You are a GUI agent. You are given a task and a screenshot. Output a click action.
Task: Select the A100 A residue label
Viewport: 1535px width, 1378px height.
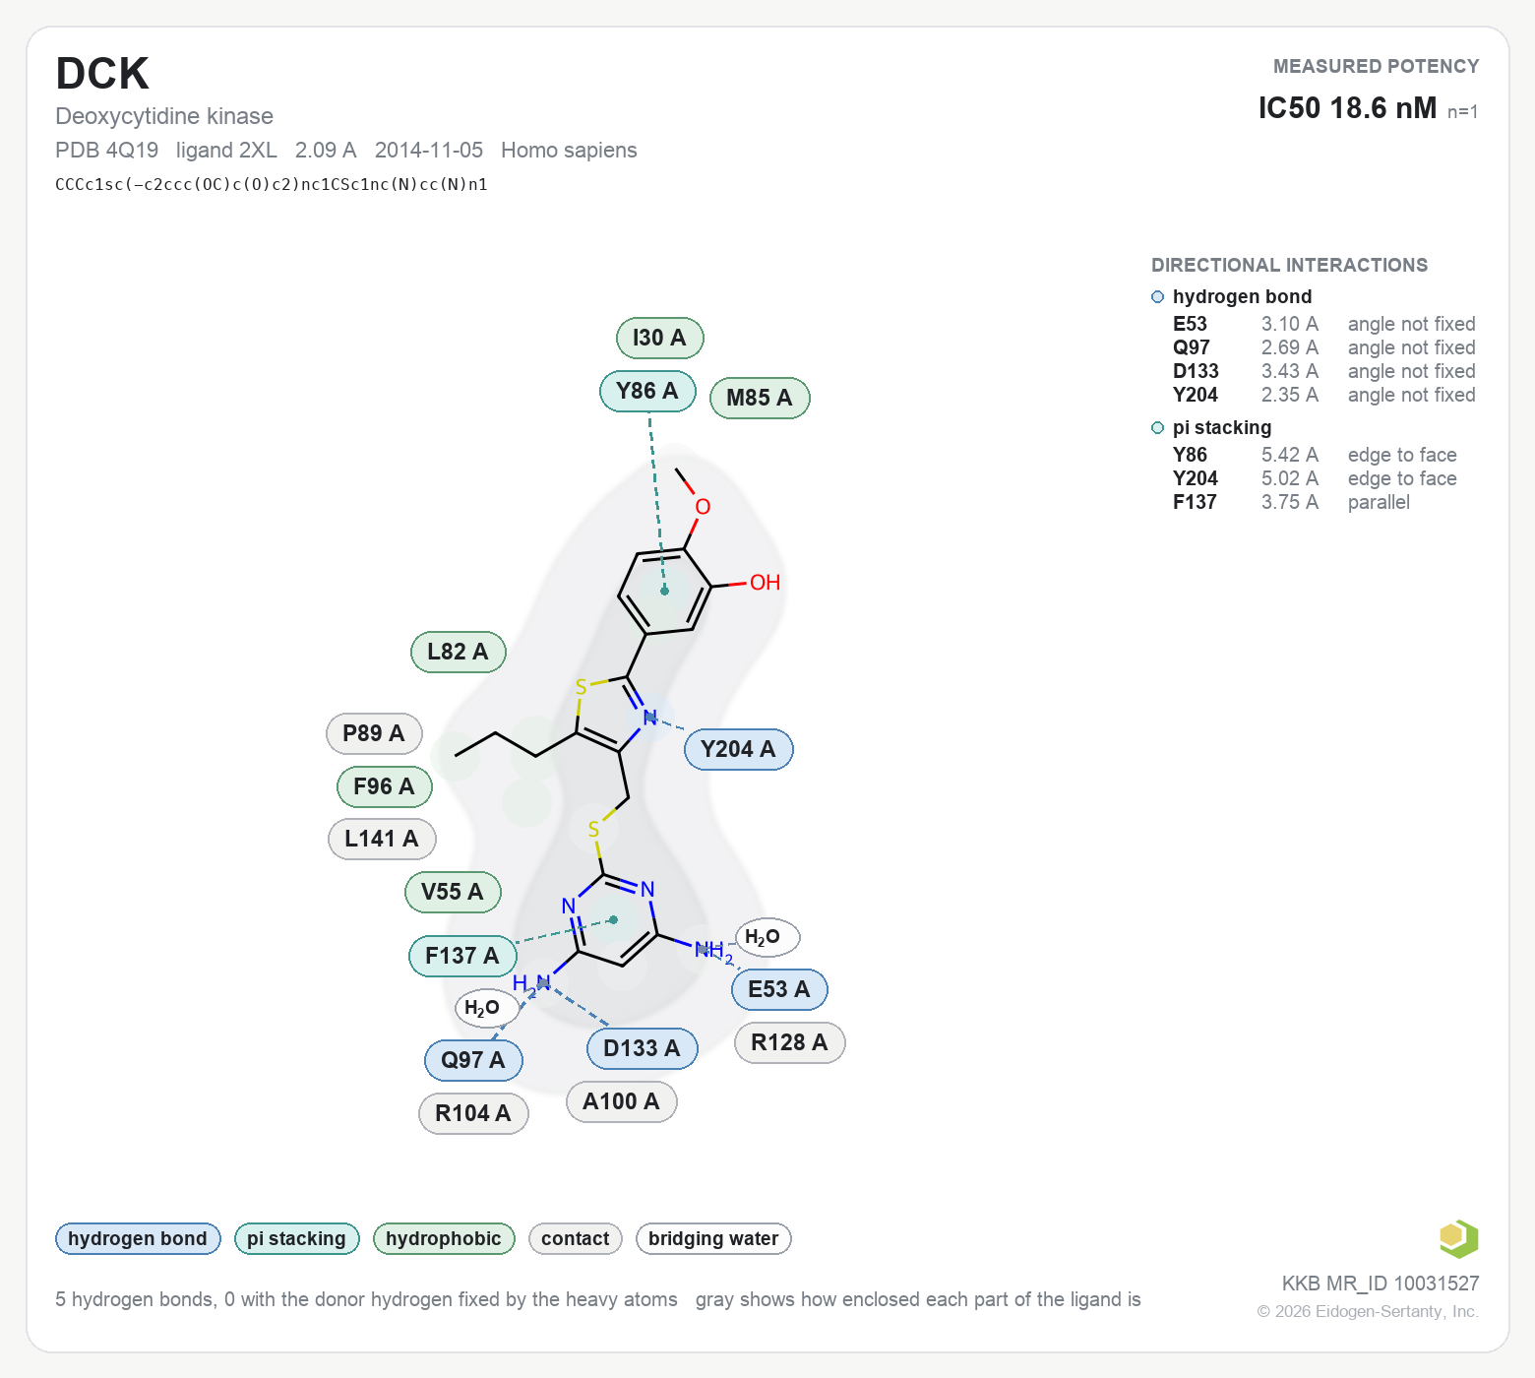pos(621,1101)
